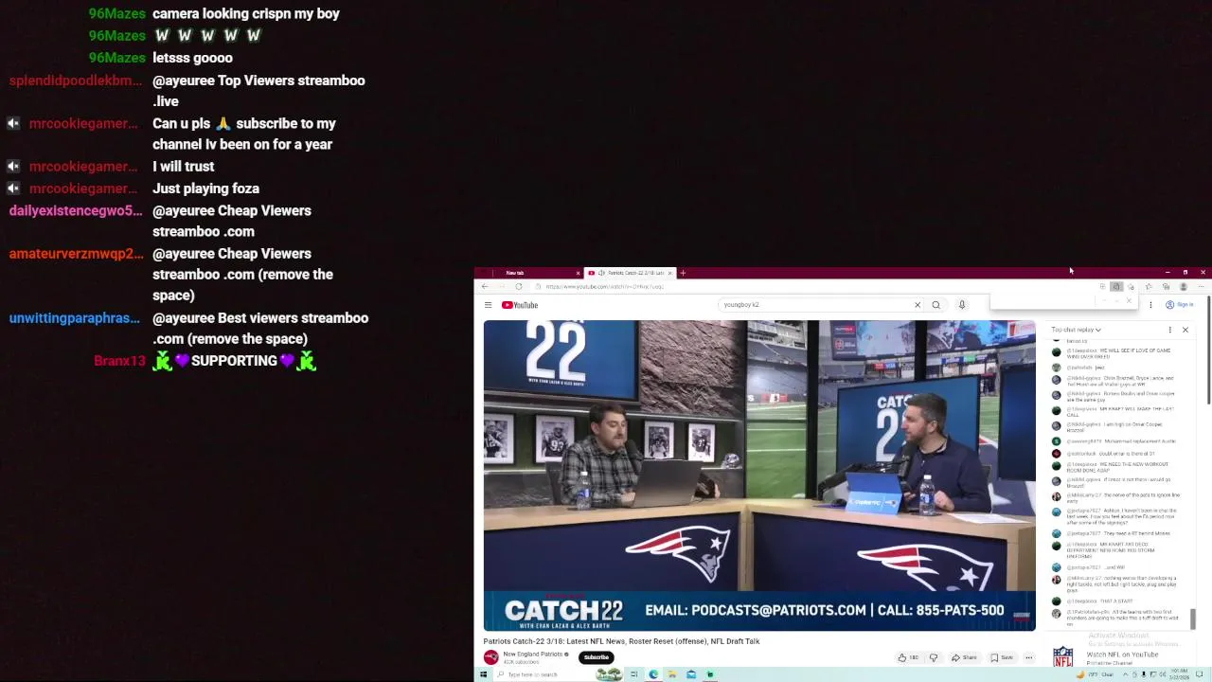This screenshot has height=682, width=1212.
Task: Open a new browser tab
Action: [x=683, y=273]
